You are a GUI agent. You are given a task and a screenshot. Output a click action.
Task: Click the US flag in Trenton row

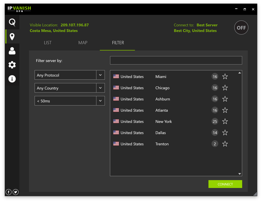coord(116,144)
